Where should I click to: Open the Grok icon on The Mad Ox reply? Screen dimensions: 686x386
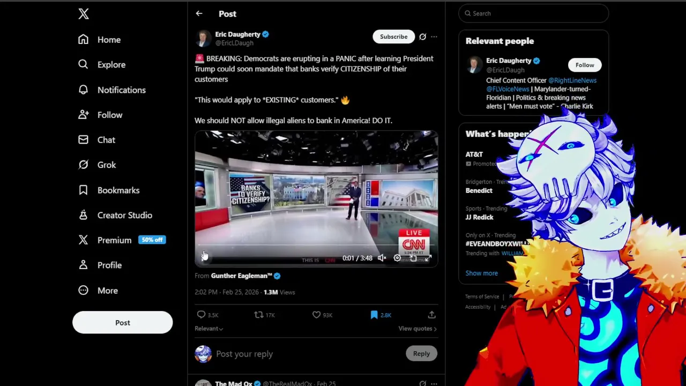(422, 384)
